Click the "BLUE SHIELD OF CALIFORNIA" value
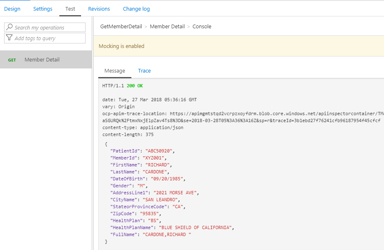384x250 pixels. tap(195, 227)
